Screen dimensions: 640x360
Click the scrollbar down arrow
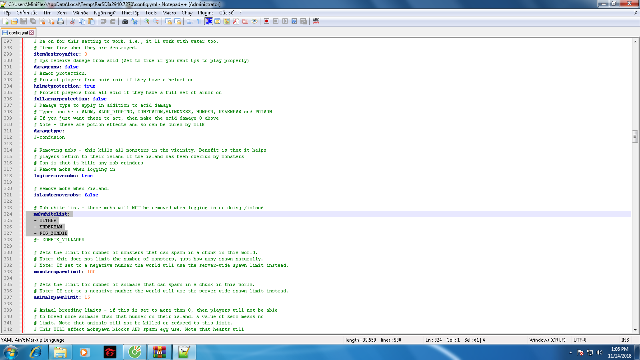[635, 330]
